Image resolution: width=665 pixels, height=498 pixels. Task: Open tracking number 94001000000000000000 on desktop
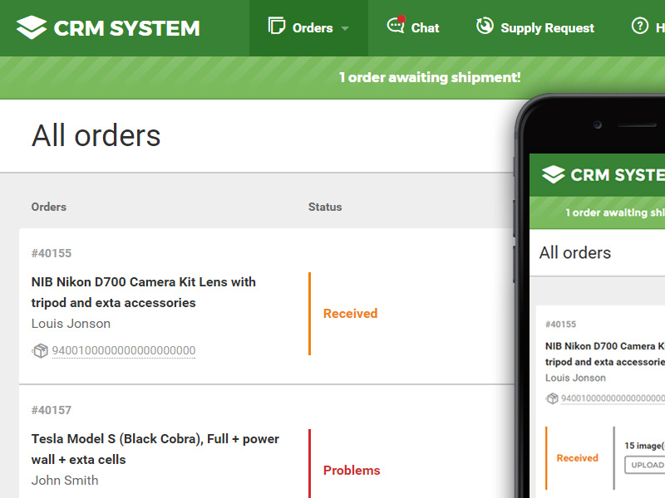tap(123, 350)
